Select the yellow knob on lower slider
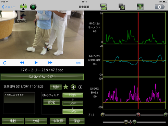The image size is (168, 126). [x=126, y=122]
